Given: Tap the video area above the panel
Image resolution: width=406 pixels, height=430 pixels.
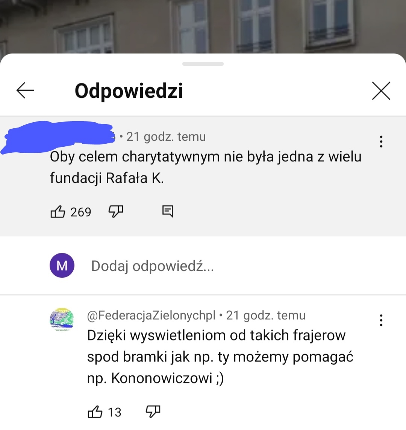Looking at the screenshot, I should tap(203, 27).
